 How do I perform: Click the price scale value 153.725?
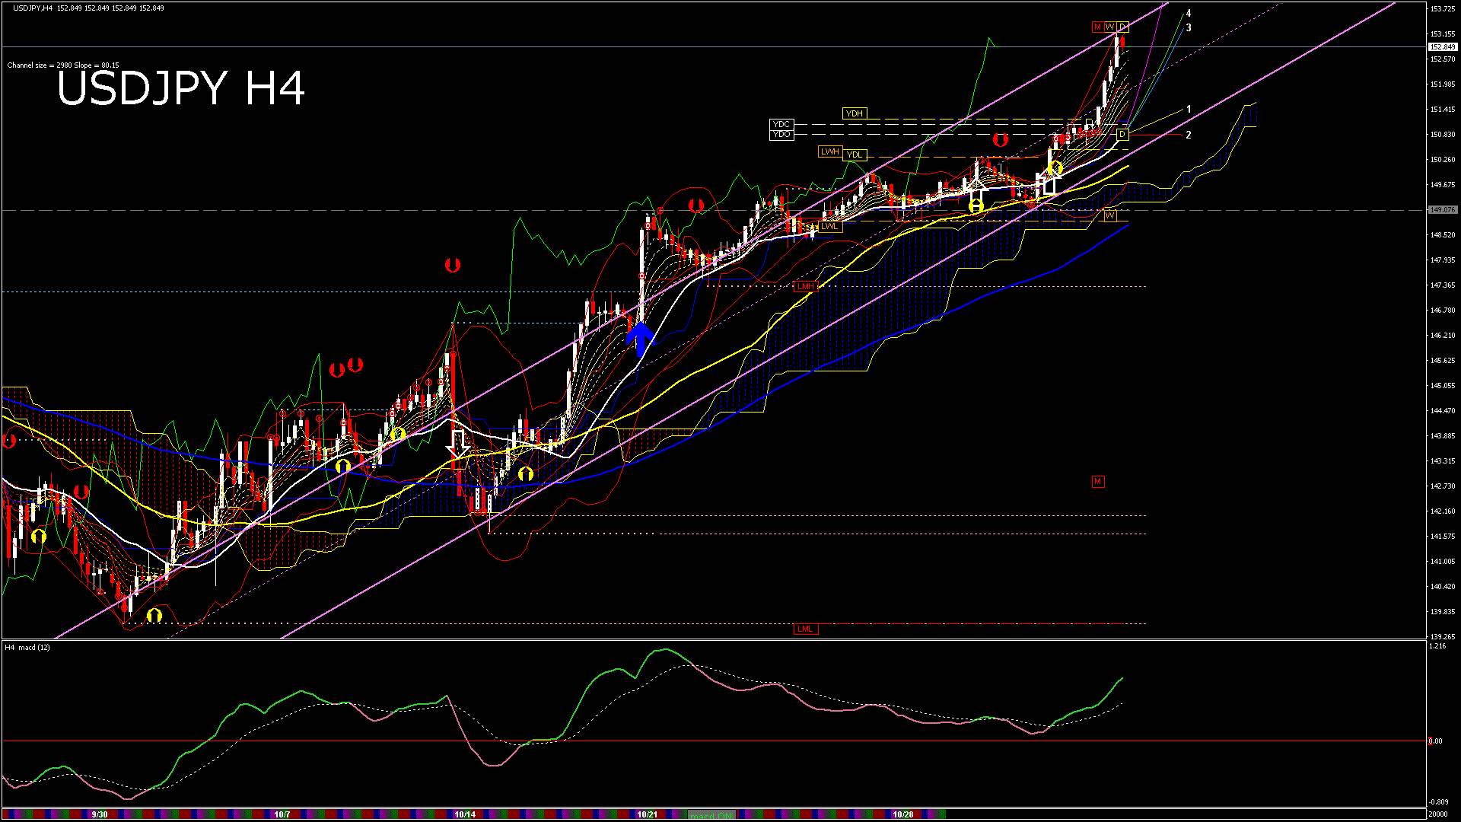1443,9
